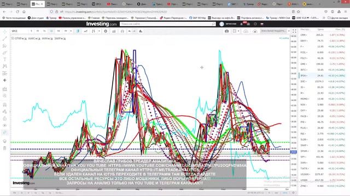The image size is (350, 196).
Task: Expand the CRM row dropdown in watchlist
Action: tap(307, 35)
